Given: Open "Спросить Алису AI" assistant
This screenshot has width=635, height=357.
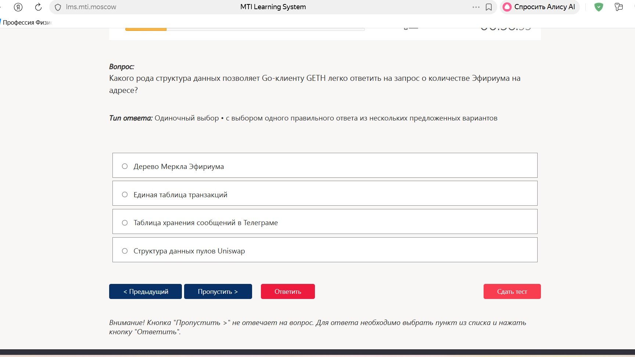Looking at the screenshot, I should click(x=539, y=7).
